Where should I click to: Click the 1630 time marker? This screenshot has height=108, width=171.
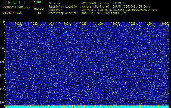click(x=165, y=23)
